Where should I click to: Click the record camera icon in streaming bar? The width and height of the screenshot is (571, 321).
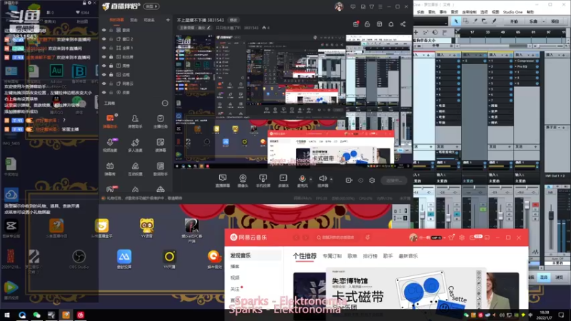point(349,180)
